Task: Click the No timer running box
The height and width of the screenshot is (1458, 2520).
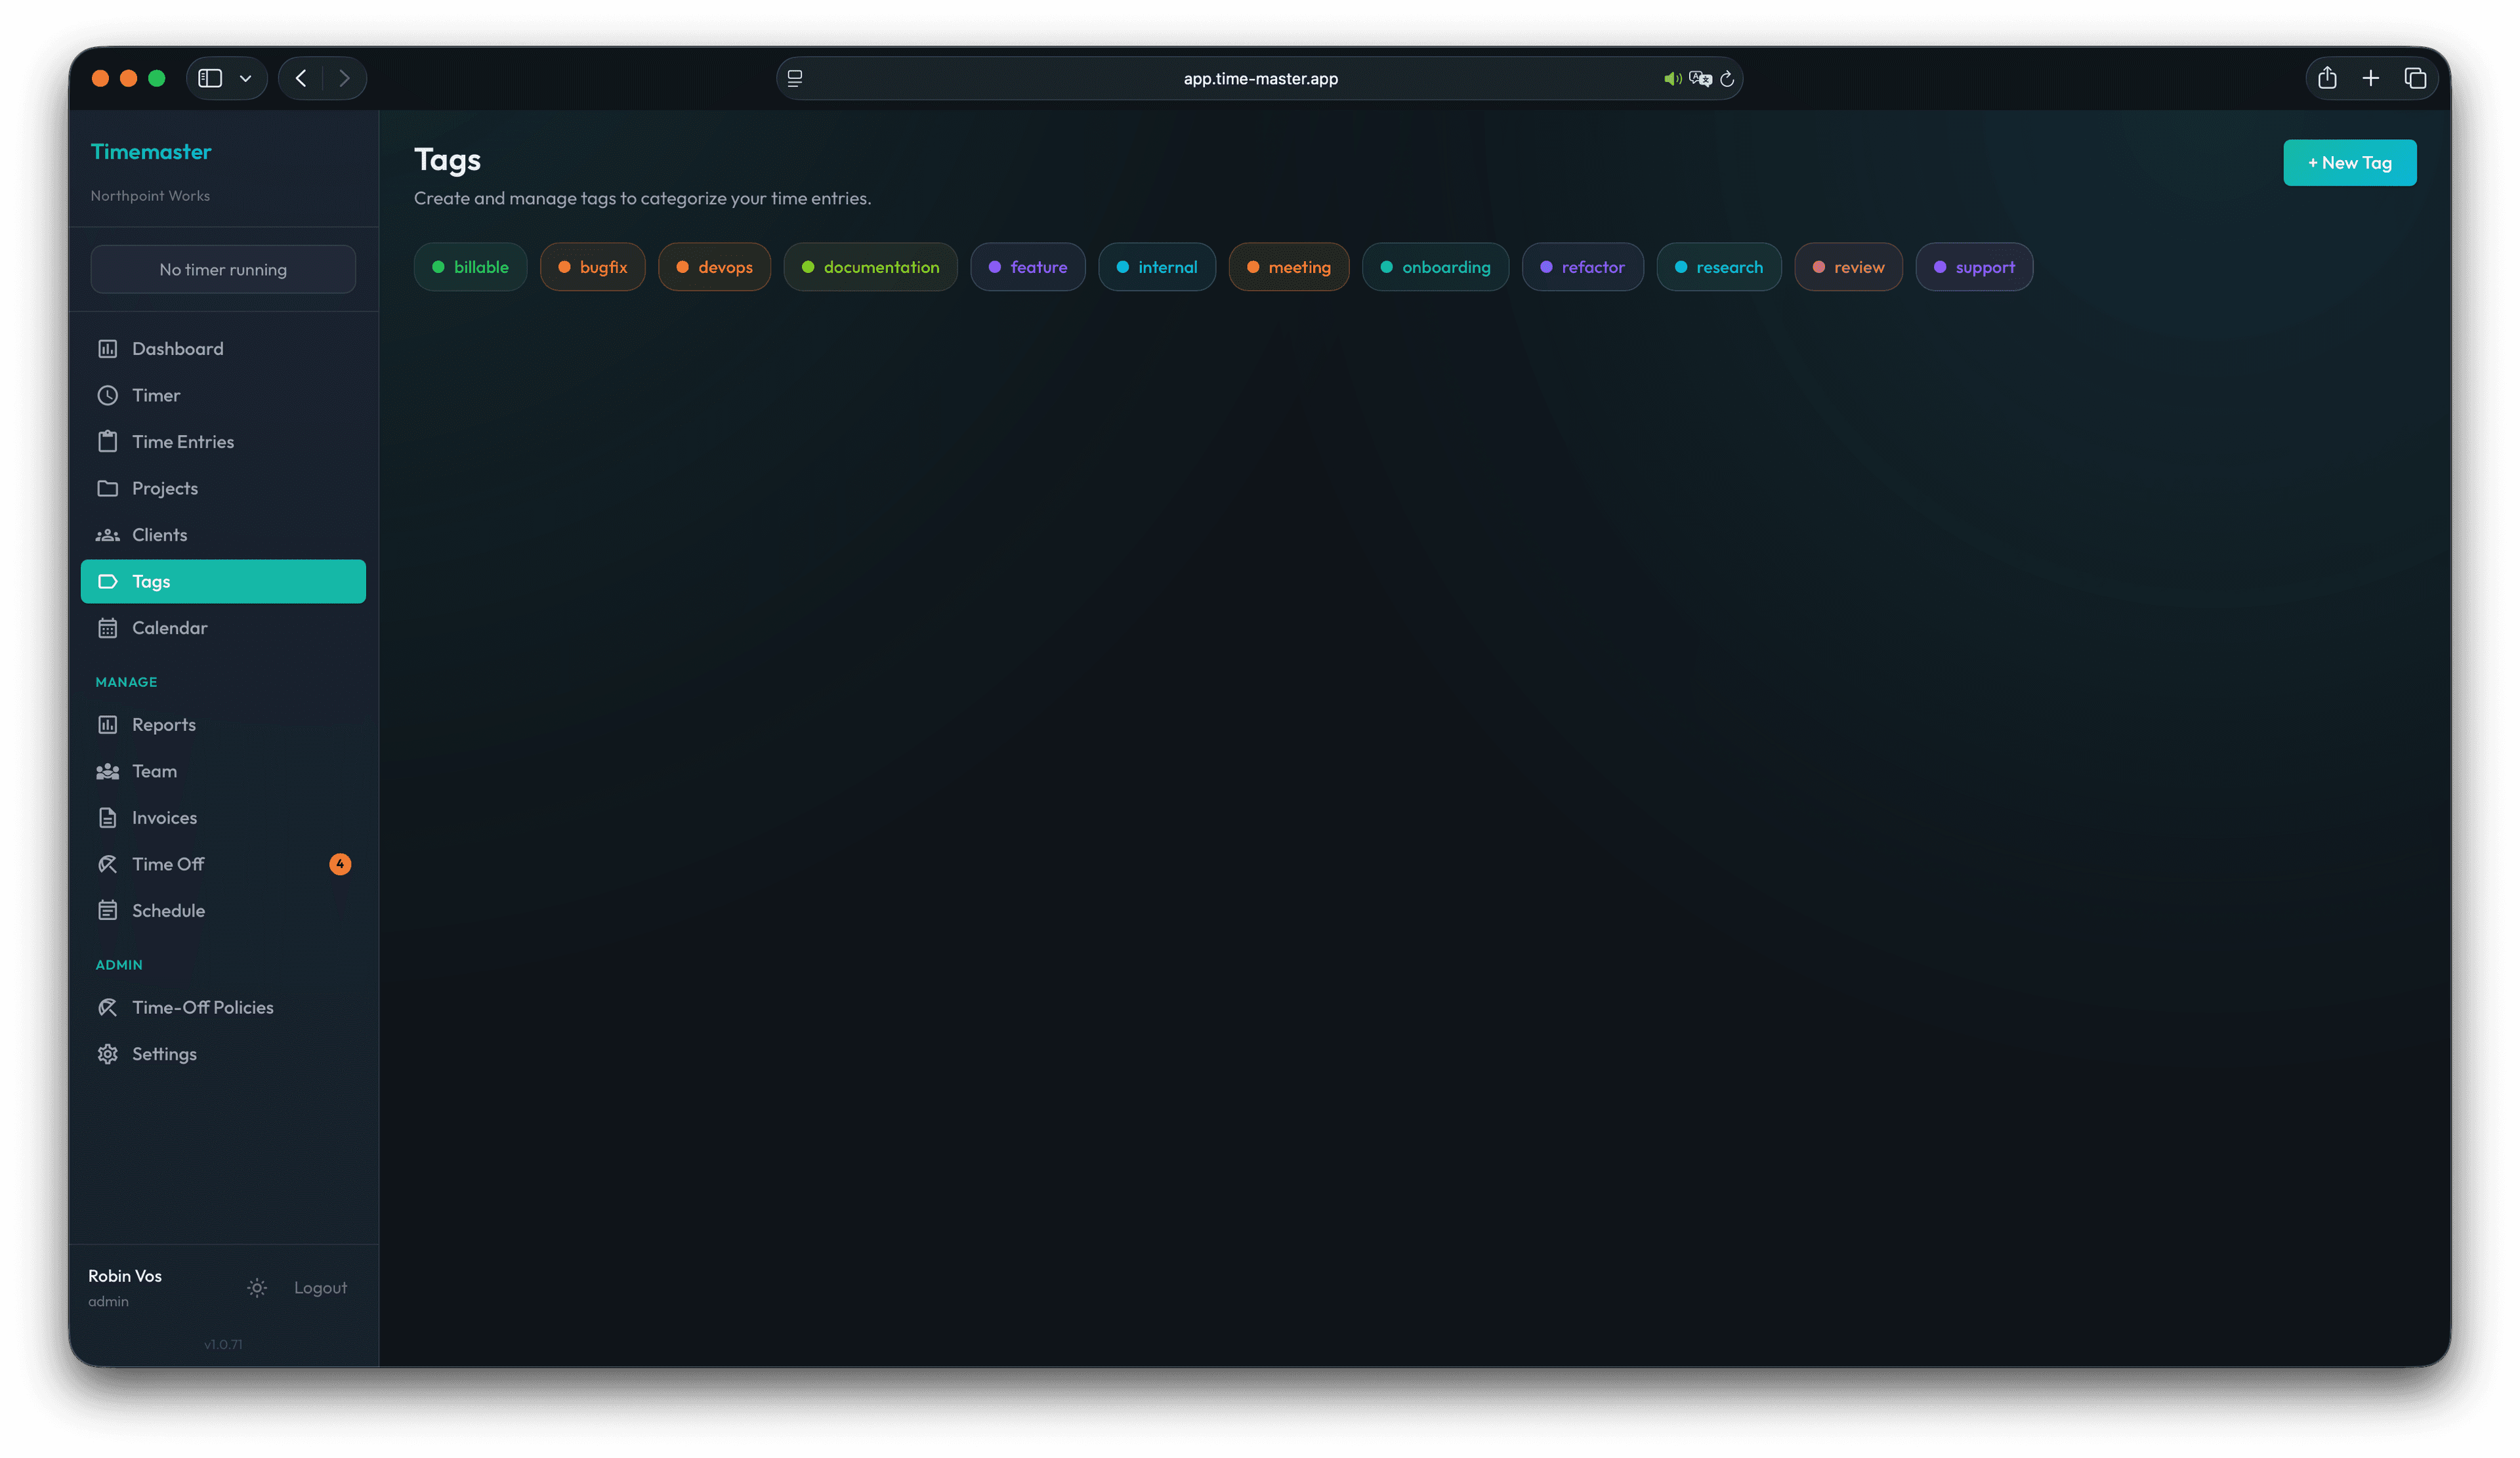Action: click(223, 270)
